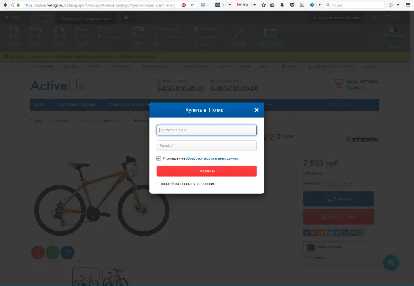414x286 pixels.
Task: Open dropdown next to the play icon
Action: coord(398,5)
